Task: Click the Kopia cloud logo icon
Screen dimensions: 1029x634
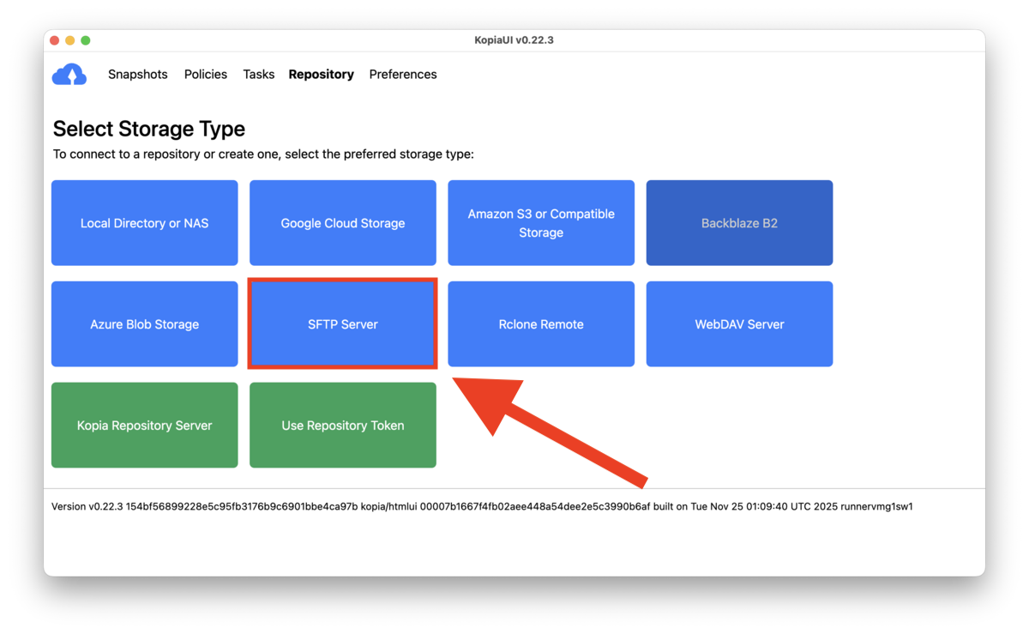Action: [69, 75]
